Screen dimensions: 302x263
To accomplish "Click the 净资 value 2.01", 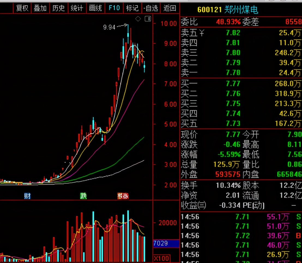I will point(233,195).
